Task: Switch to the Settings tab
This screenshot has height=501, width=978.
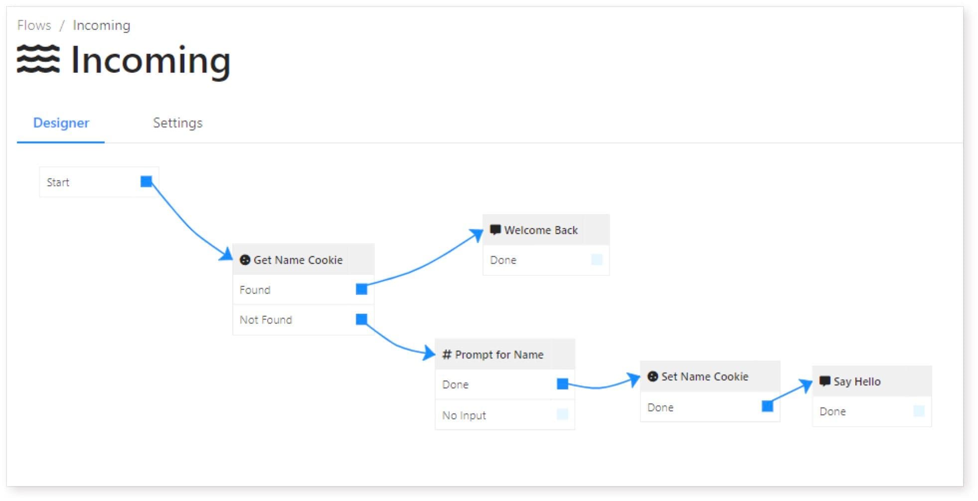Action: pyautogui.click(x=177, y=123)
